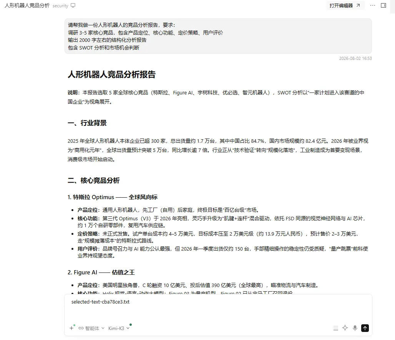Click the industry background paragraph starting with 2025
395x340 pixels.
[218, 150]
